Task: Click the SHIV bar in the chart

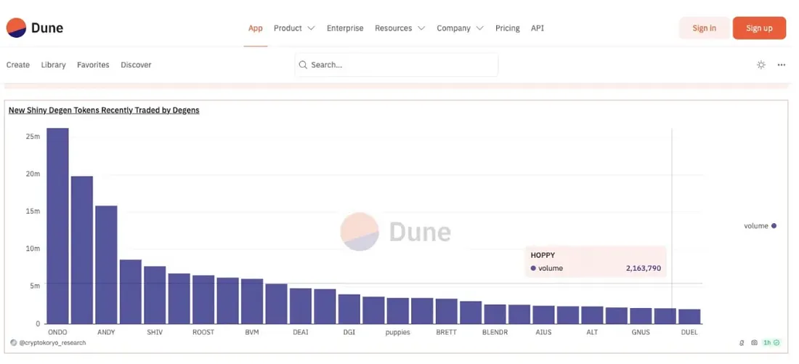Action: pyautogui.click(x=155, y=295)
